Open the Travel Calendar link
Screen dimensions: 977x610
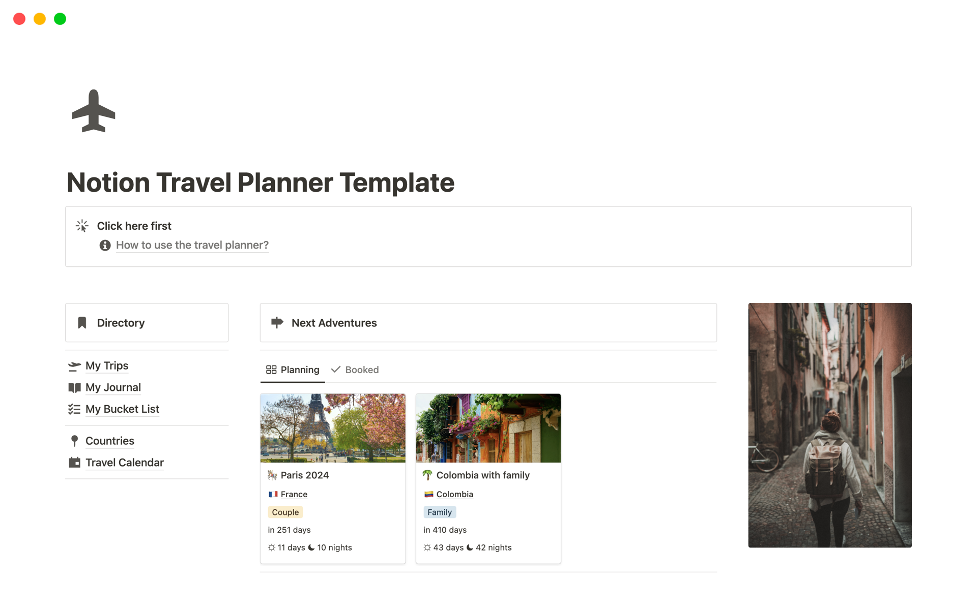[124, 463]
